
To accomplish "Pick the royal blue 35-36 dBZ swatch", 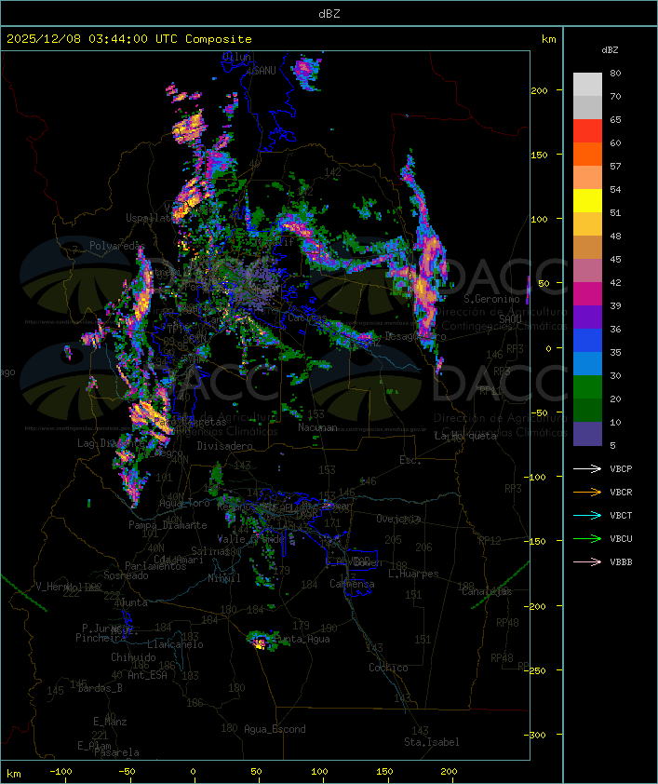I will pyautogui.click(x=587, y=340).
